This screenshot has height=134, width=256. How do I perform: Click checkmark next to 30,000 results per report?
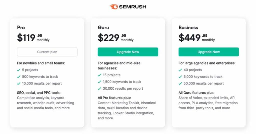[99, 89]
